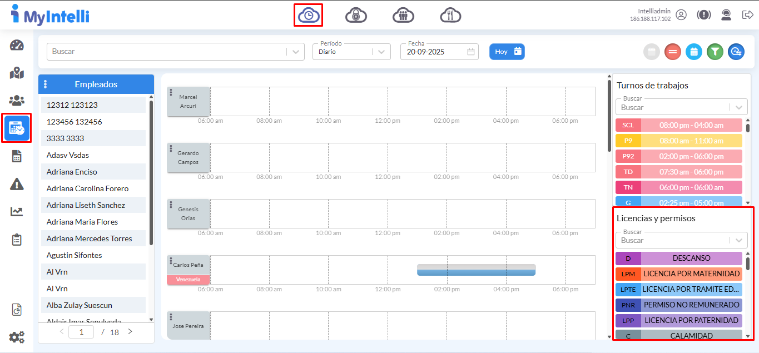
Task: Click the warning triangle alerts icon
Action: pos(17,184)
